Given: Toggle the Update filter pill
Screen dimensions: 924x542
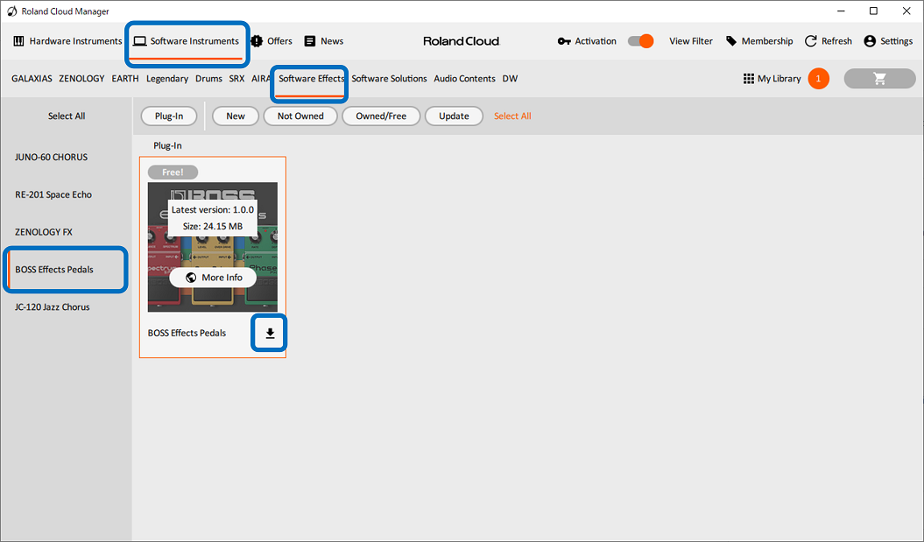Looking at the screenshot, I should (x=454, y=116).
